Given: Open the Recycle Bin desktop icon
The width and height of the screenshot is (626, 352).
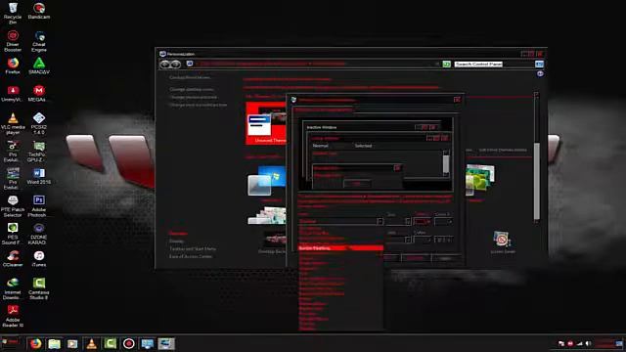Looking at the screenshot, I should pos(13,13).
